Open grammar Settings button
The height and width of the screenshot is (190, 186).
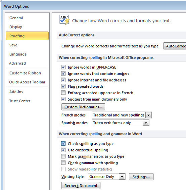[141, 177]
